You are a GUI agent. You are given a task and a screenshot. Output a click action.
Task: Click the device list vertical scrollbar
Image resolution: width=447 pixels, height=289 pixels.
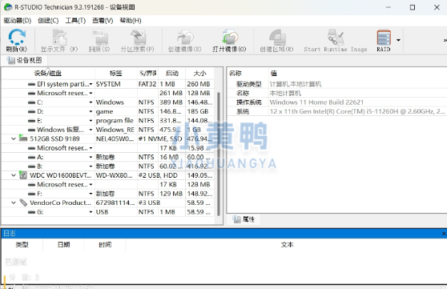point(219,154)
